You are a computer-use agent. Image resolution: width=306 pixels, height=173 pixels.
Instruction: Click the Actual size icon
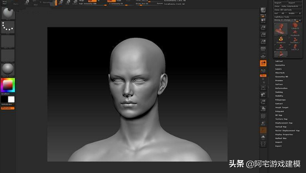pyautogui.click(x=263, y=35)
